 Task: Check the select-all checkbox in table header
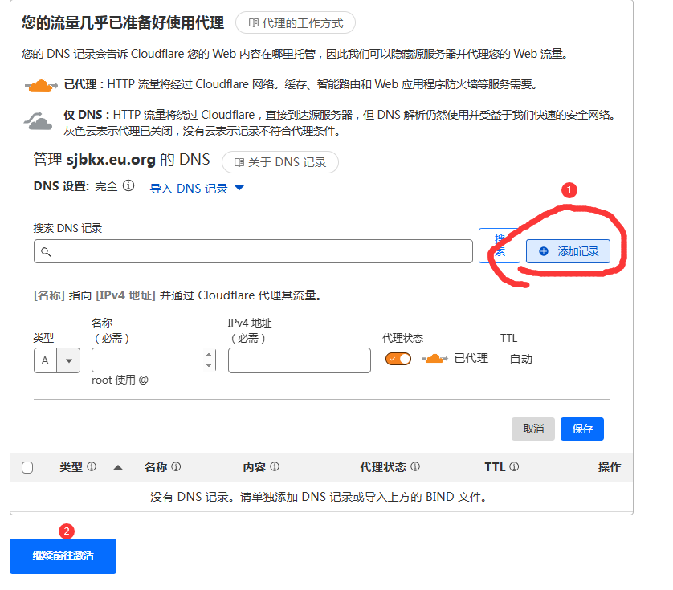pyautogui.click(x=27, y=467)
